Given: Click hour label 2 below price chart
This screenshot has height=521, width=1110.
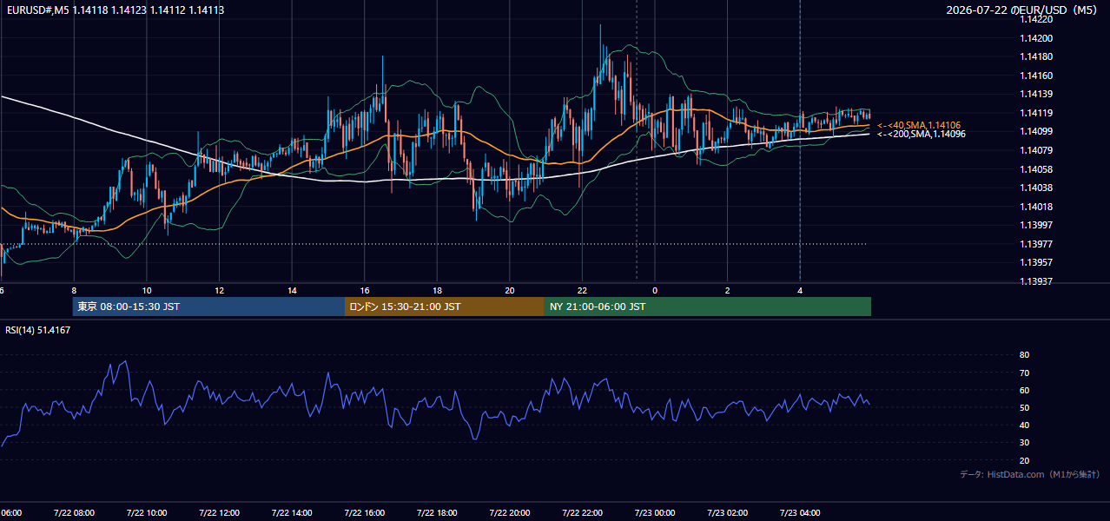Looking at the screenshot, I should [727, 290].
